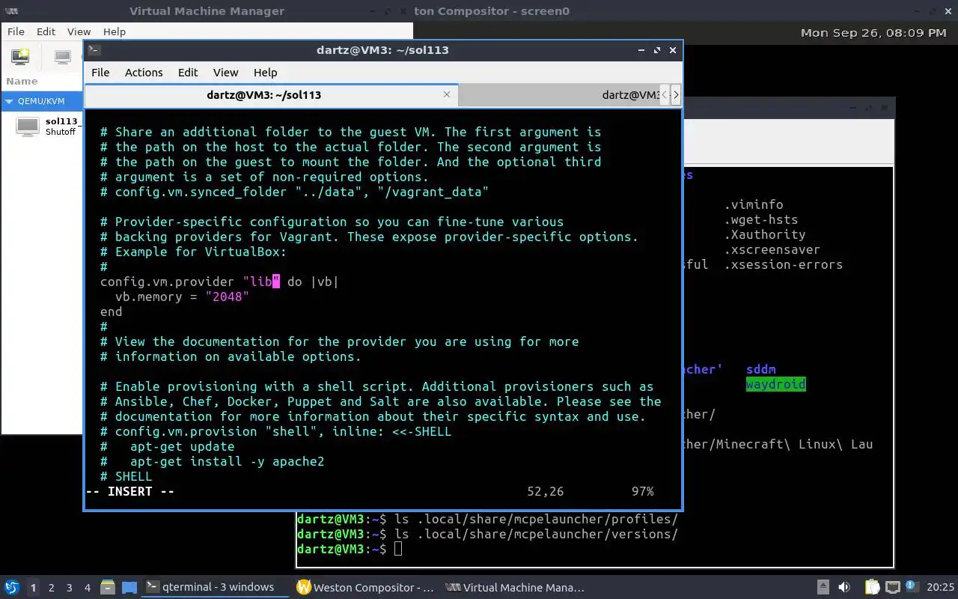Switch to virtual desktop 3
The width and height of the screenshot is (958, 599).
coord(69,588)
